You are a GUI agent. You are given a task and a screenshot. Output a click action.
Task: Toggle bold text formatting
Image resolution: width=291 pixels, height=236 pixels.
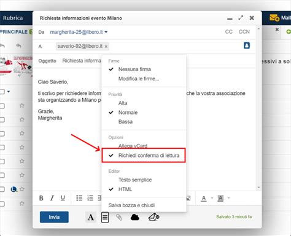tap(41, 198)
